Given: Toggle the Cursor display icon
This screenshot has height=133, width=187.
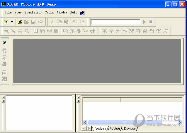Looking at the screenshot, I should [92, 31].
